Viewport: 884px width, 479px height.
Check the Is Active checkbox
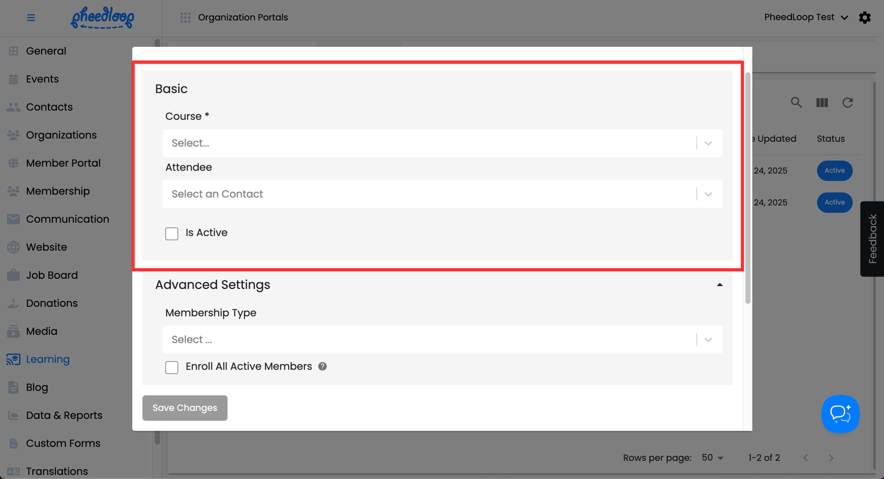[x=172, y=233]
